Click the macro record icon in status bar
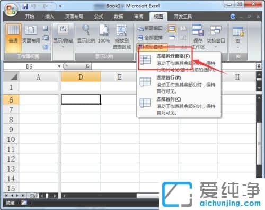 [24, 203]
